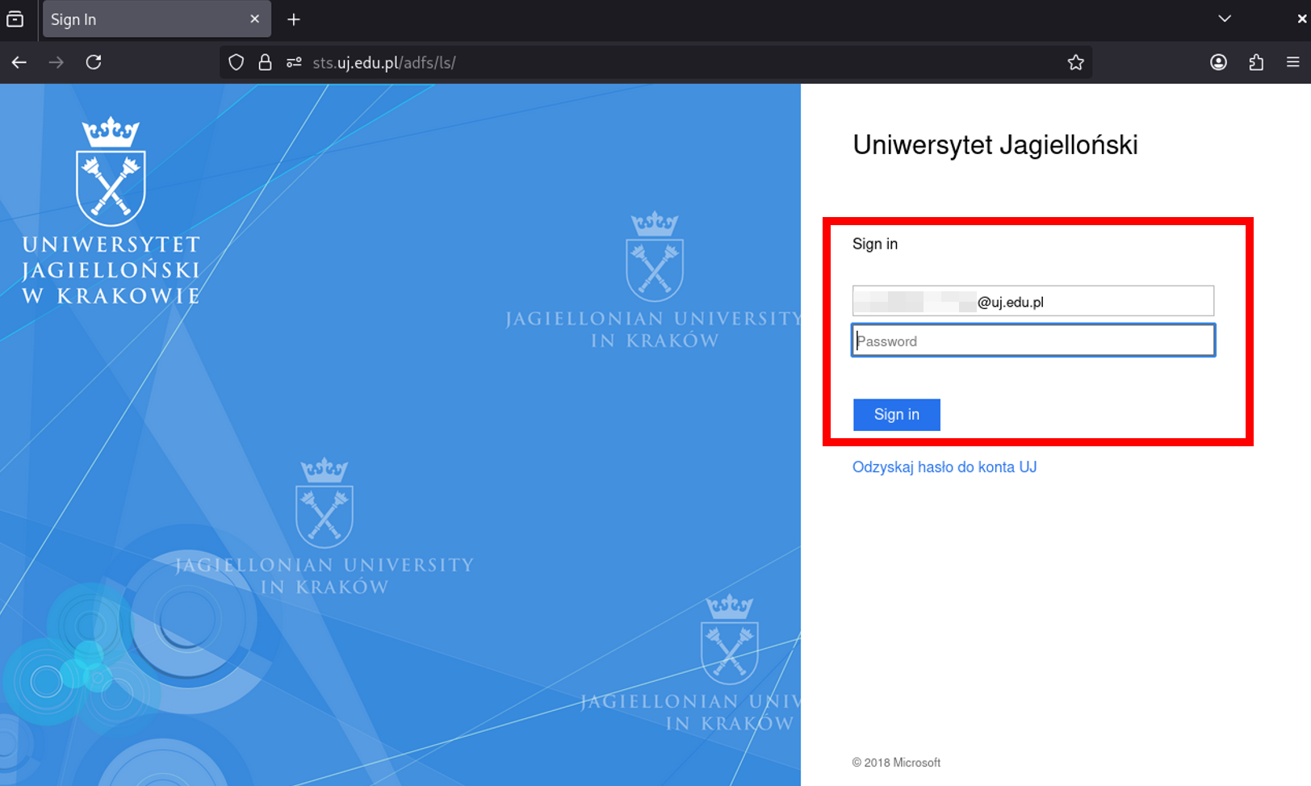The image size is (1311, 786).
Task: Click the Uniwersytet Jagielloński w Krakowie logo
Action: [111, 211]
